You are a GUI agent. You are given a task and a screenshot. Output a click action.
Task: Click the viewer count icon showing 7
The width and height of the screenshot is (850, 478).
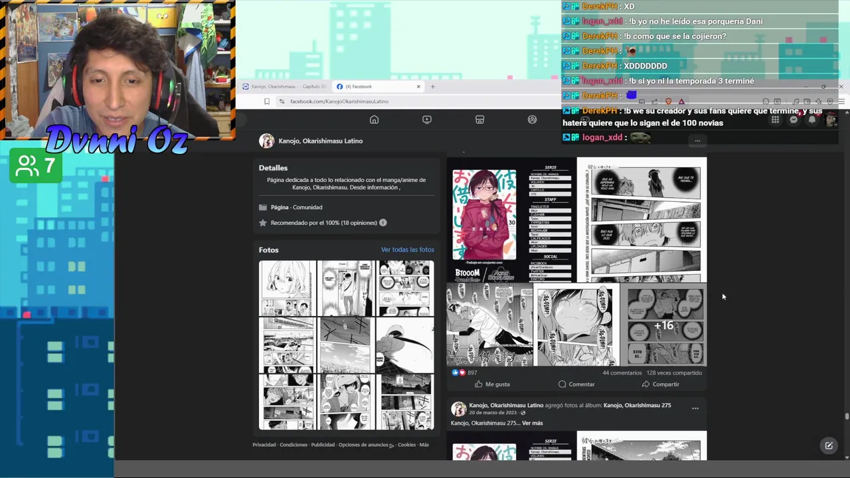pos(27,166)
